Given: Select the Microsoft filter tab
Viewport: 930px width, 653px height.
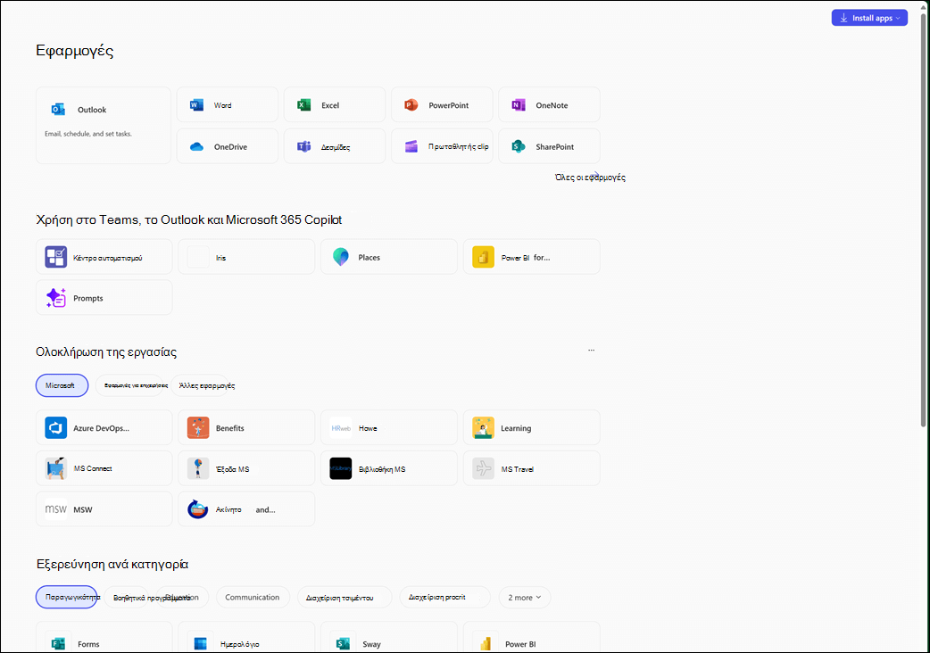Looking at the screenshot, I should pos(62,385).
